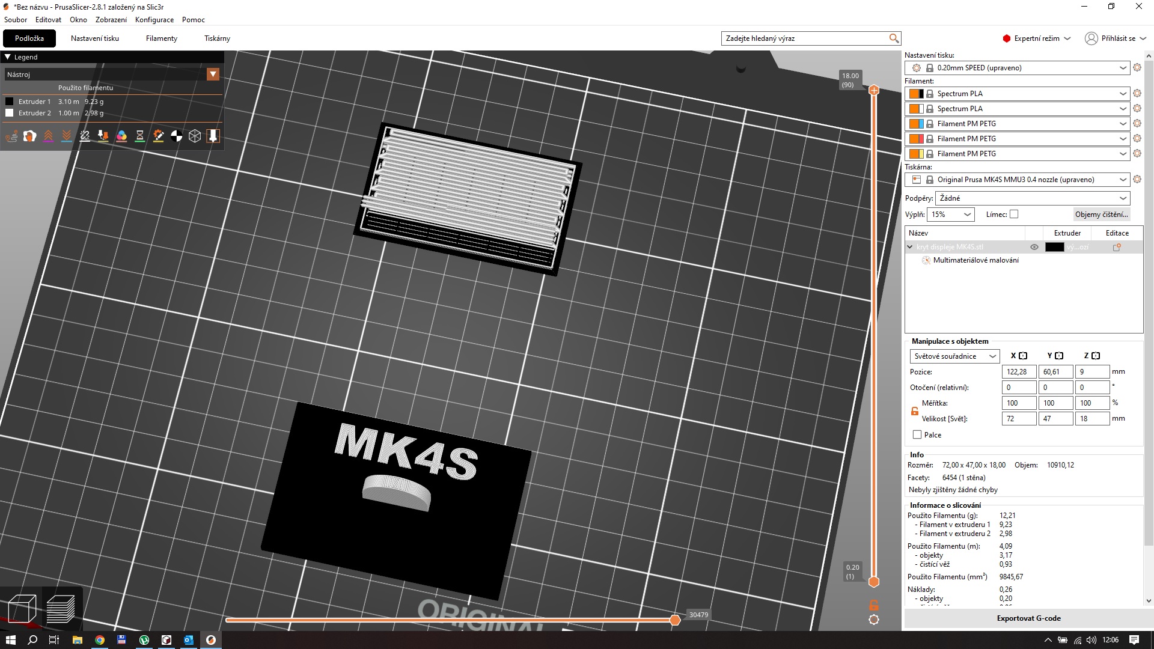Collapse kryt displeje MK4S.stl tree item arrow
1154x649 pixels.
coord(910,247)
